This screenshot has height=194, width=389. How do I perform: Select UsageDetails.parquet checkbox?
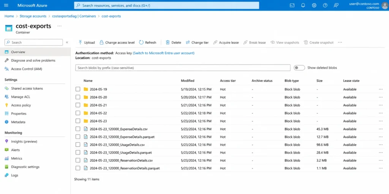coord(78,152)
